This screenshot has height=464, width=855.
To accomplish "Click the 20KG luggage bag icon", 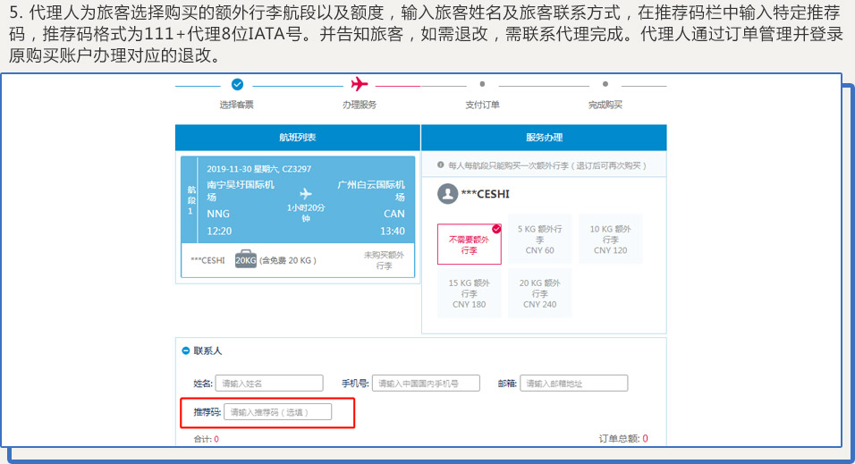I will [246, 260].
